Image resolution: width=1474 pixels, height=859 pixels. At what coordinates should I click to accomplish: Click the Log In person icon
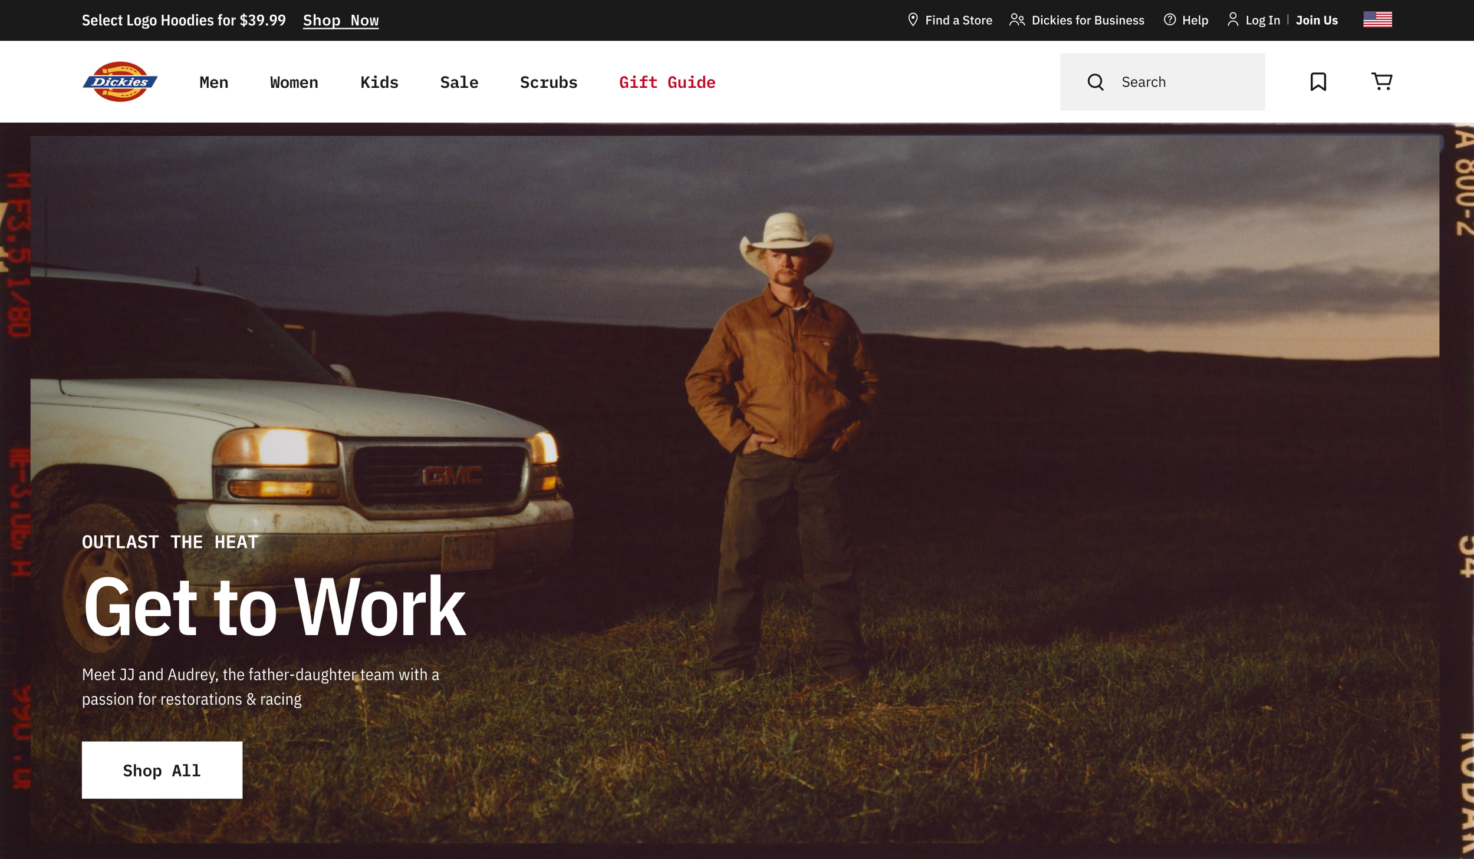pos(1232,20)
